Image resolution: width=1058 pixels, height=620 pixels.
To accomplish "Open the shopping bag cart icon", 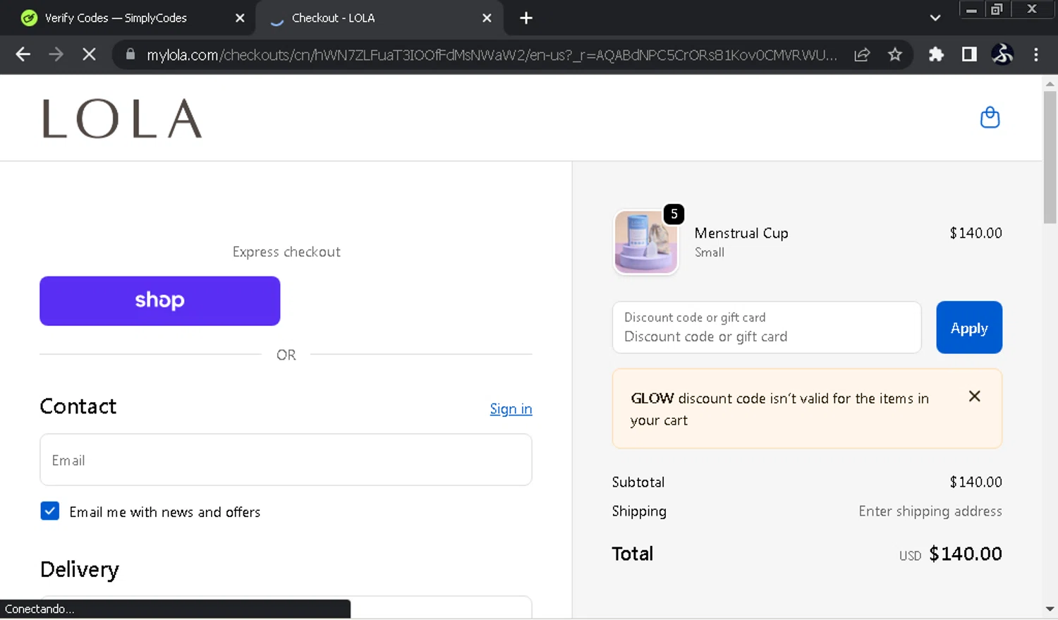I will [990, 117].
